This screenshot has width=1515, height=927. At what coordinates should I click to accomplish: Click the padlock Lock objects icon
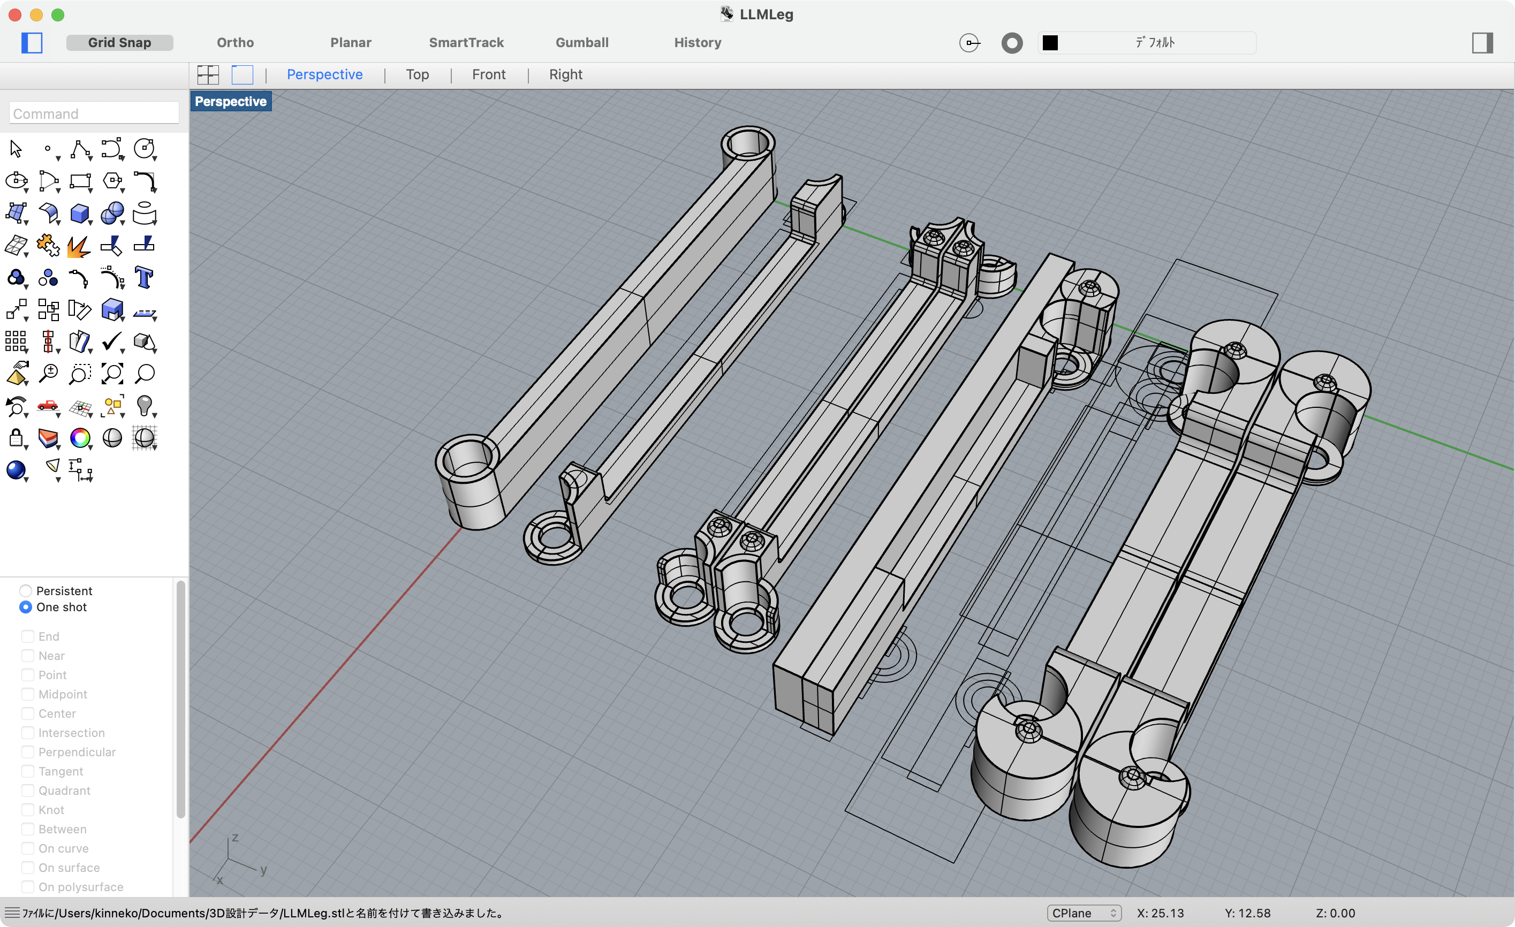pos(16,438)
